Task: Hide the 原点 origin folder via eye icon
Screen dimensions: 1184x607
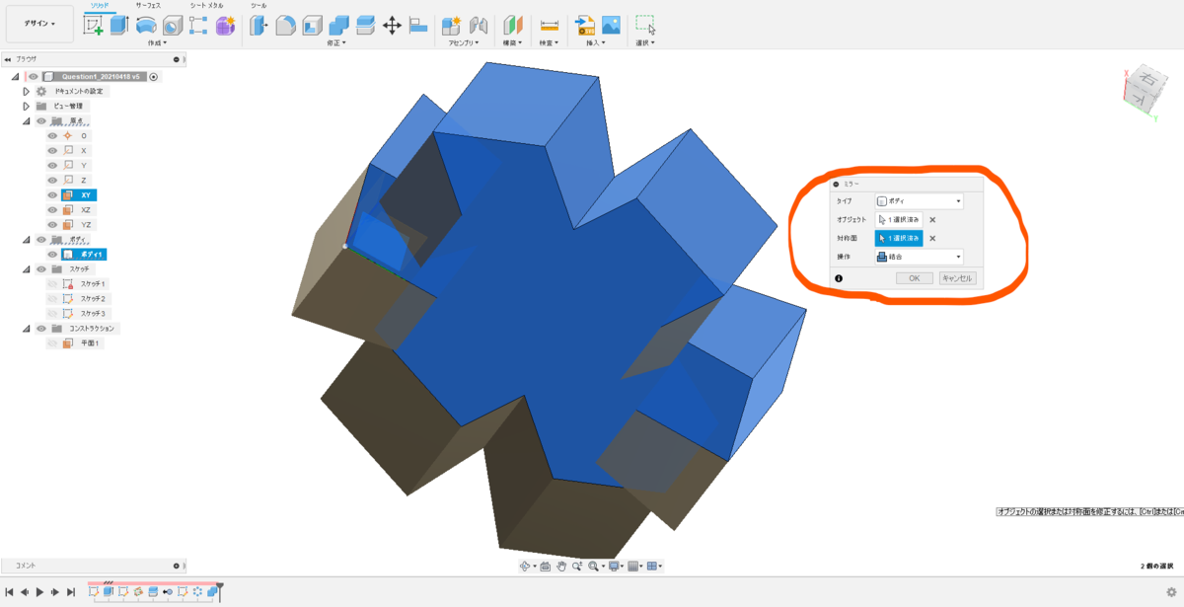Action: coord(41,120)
